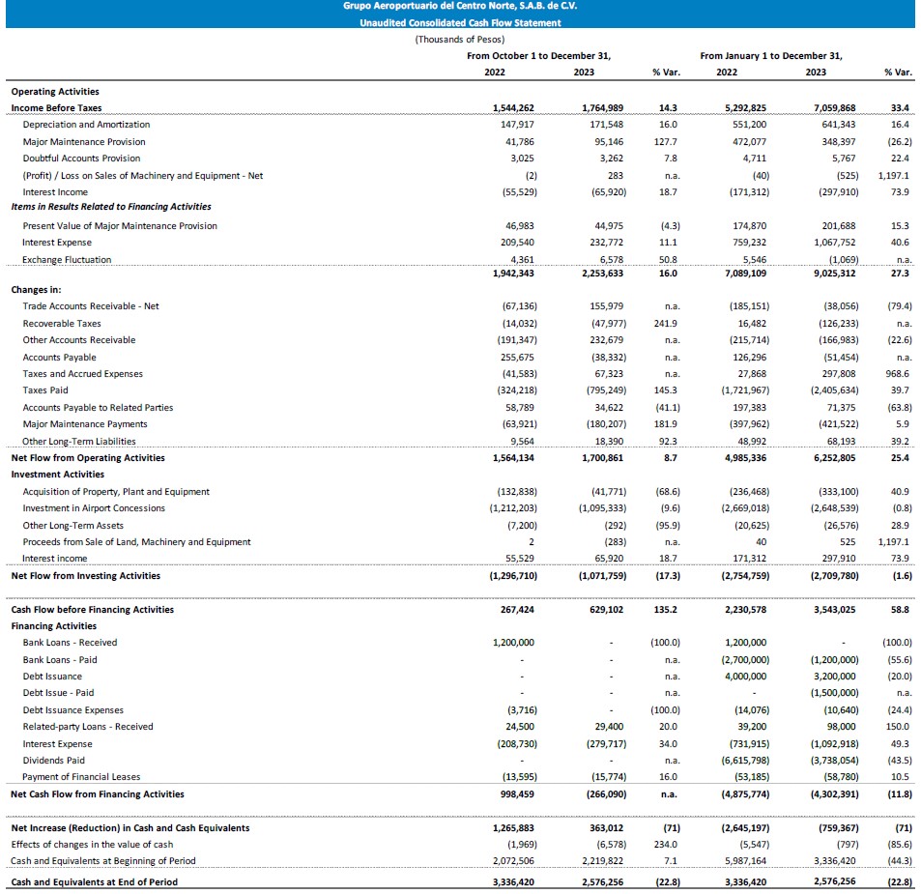Click the Unaudited Consolidated Cash Flow Statement title
Image resolution: width=921 pixels, height=894 pixels.
tap(460, 22)
